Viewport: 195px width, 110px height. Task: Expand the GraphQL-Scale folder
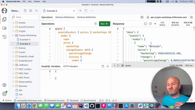(x=13, y=57)
